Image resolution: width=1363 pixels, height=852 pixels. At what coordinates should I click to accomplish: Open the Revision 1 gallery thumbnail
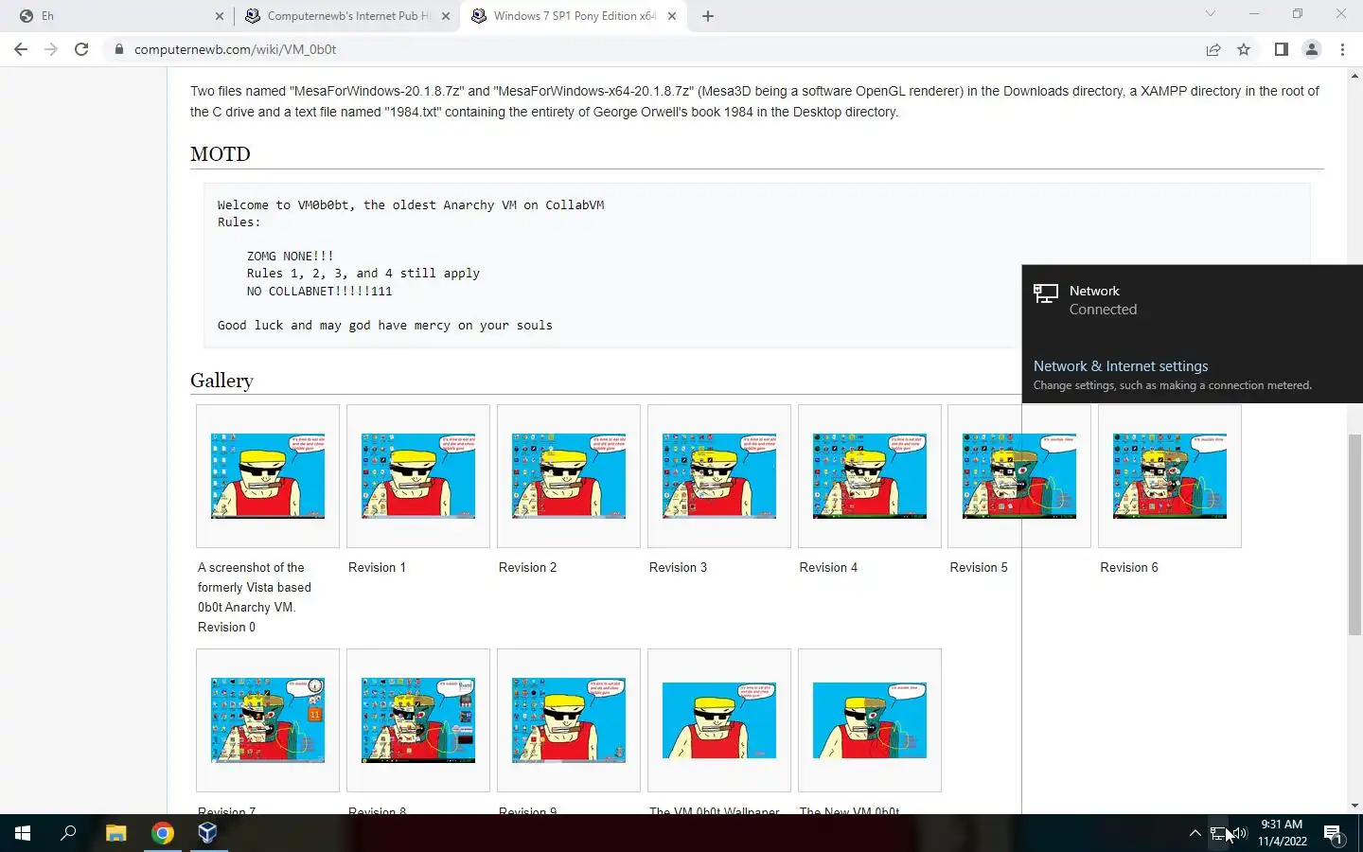tap(418, 476)
